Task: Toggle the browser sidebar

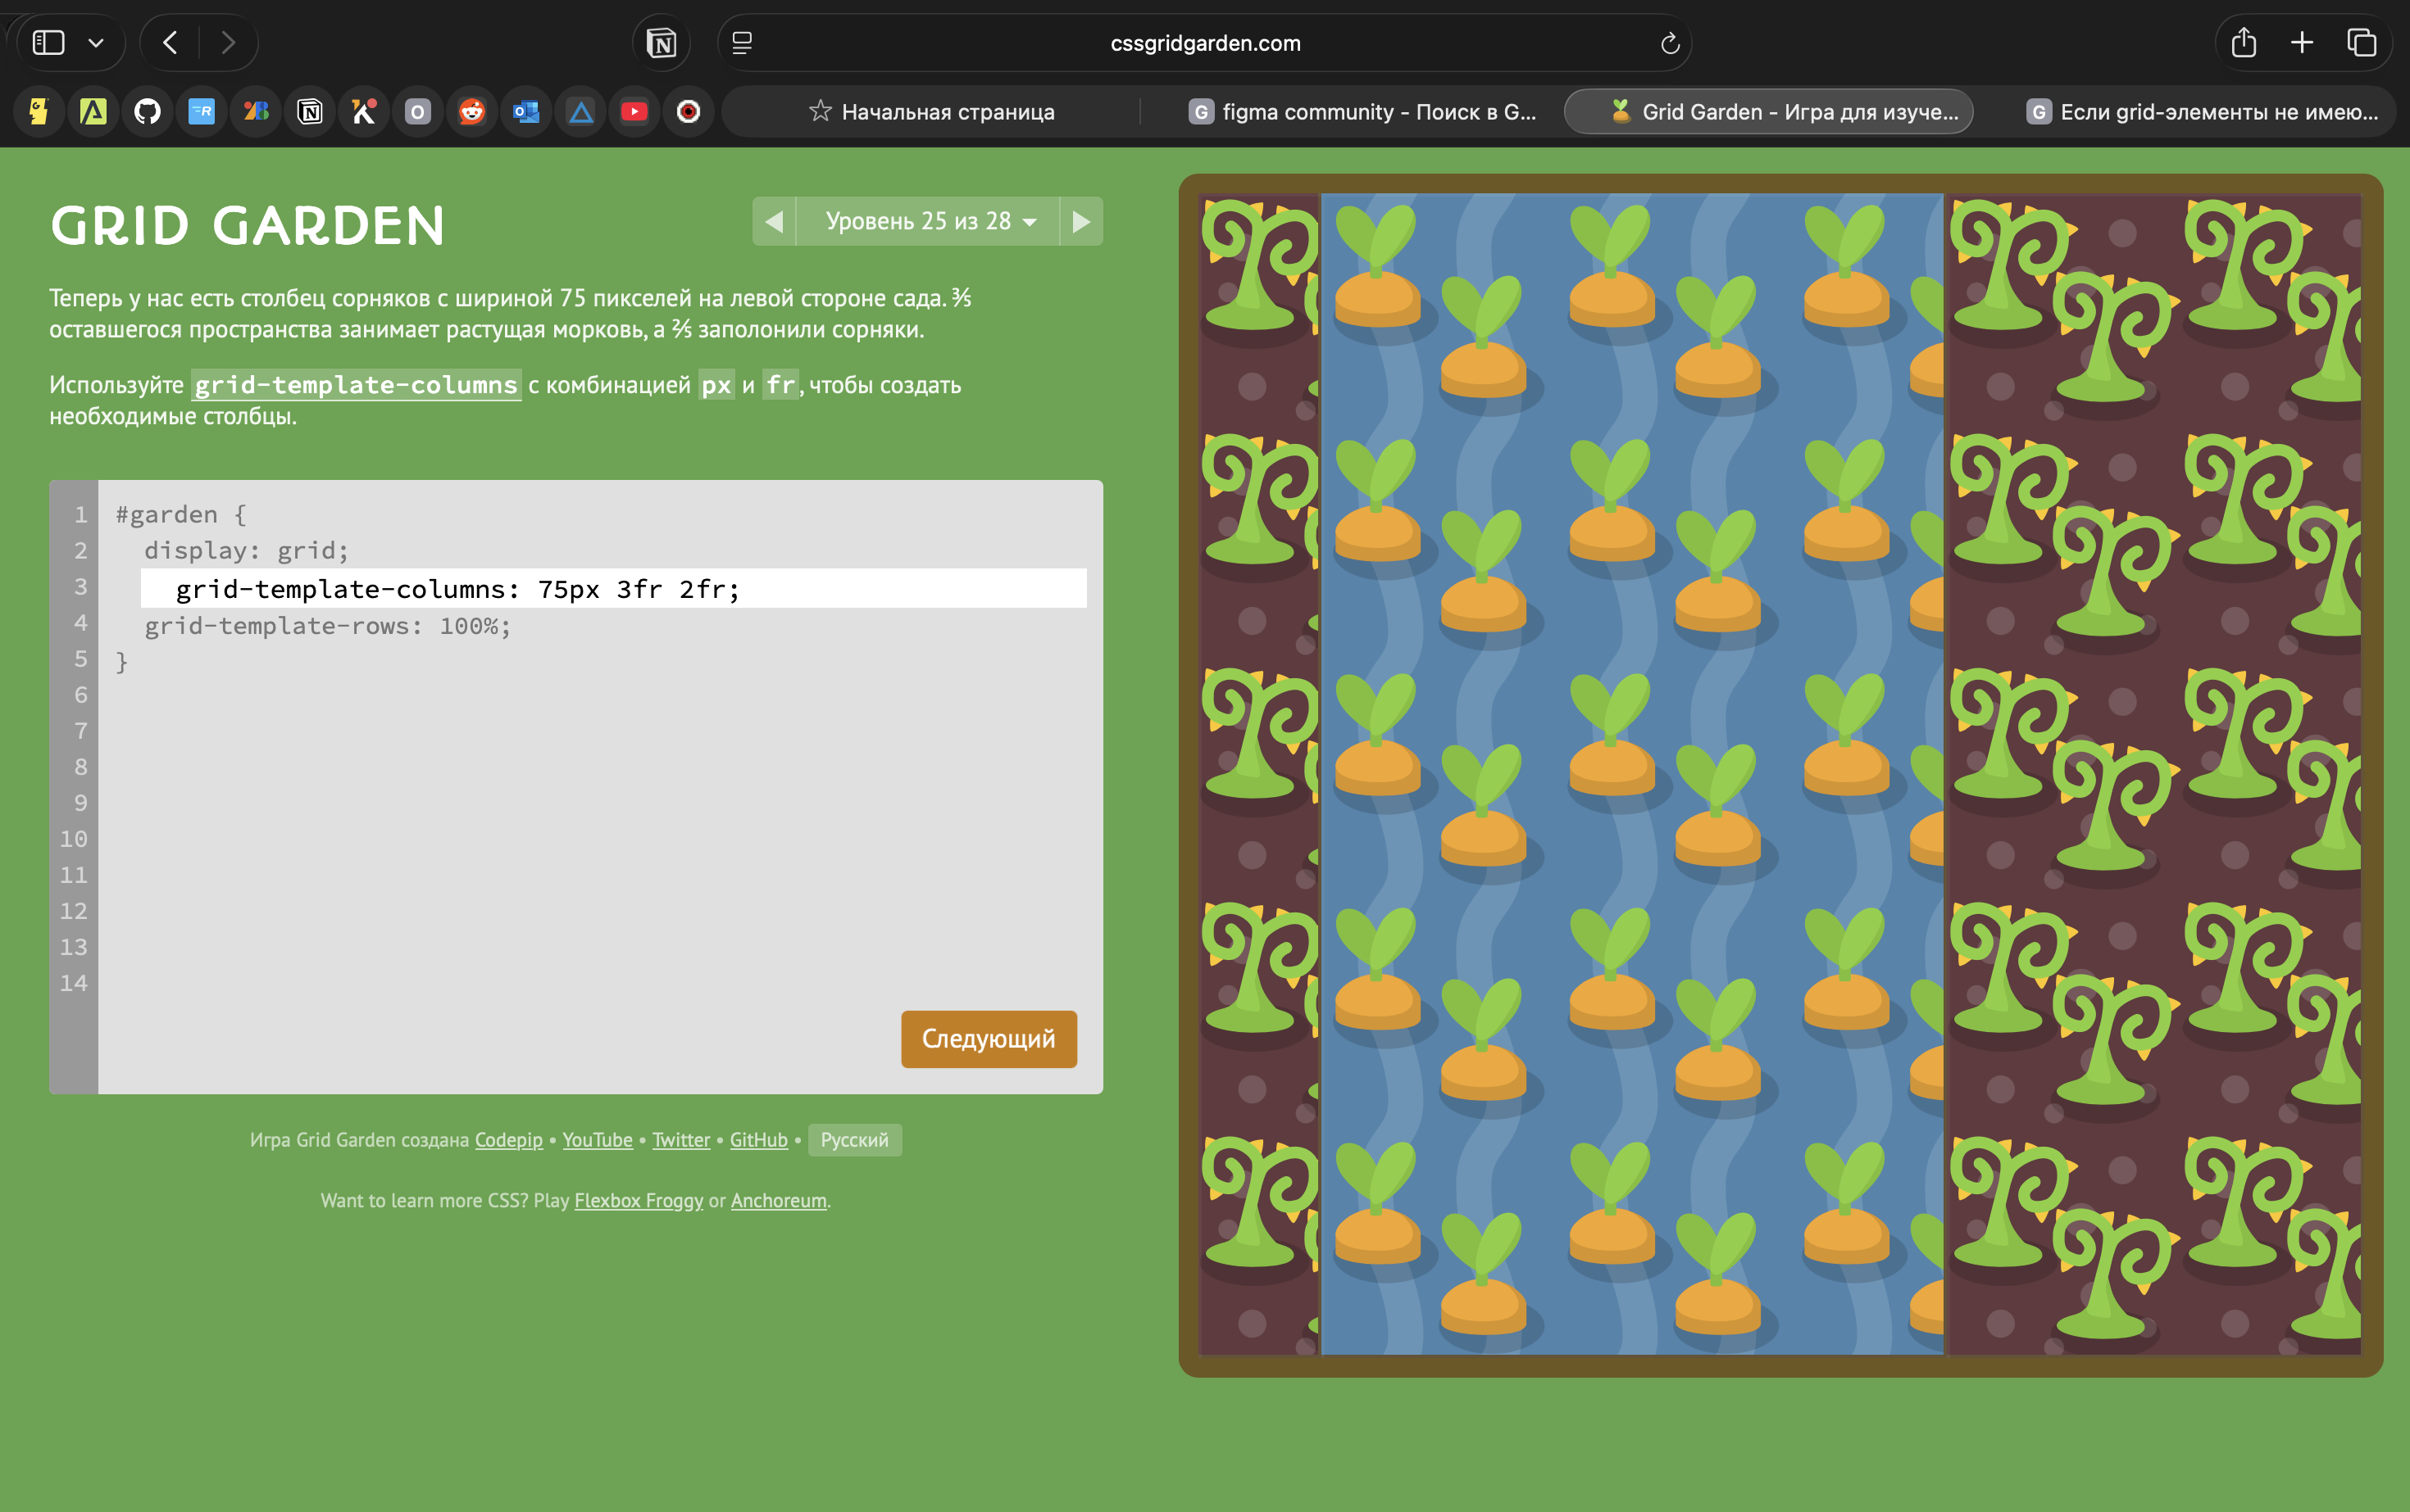Action: tap(48, 43)
